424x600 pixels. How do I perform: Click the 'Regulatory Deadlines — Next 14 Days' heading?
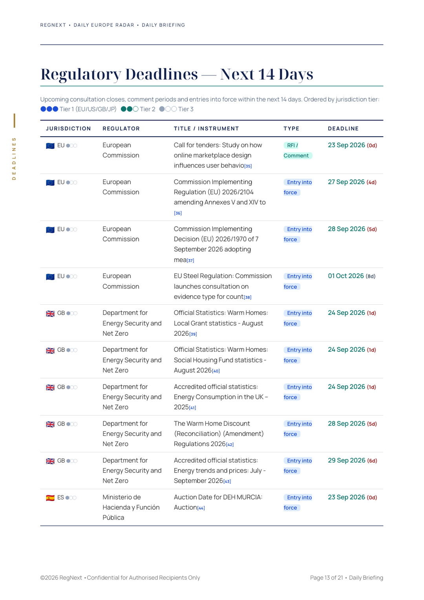pos(177,74)
